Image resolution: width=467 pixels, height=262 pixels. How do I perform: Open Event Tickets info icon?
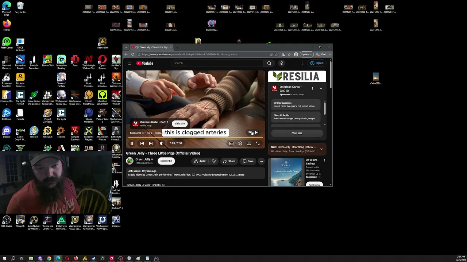163,185
